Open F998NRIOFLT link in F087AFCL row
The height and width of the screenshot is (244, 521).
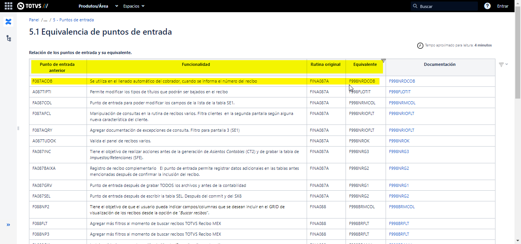[401, 113]
